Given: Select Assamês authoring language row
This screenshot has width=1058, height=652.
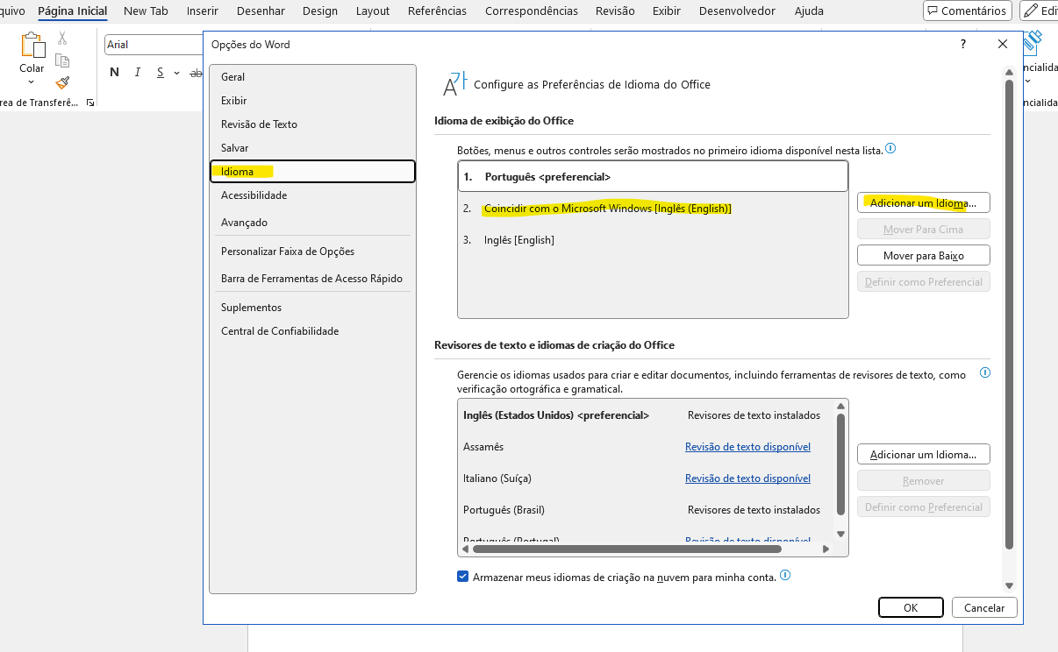Looking at the screenshot, I should [645, 447].
